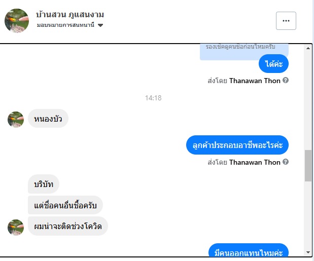Select the หนองบัว message bubble

(48, 119)
